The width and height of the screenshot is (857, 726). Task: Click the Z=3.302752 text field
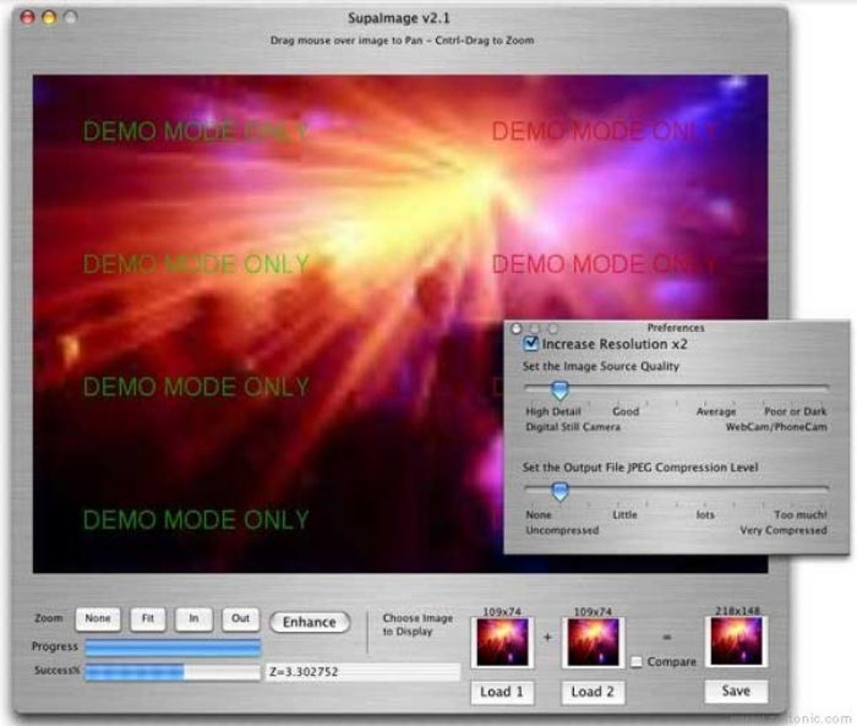coord(363,672)
